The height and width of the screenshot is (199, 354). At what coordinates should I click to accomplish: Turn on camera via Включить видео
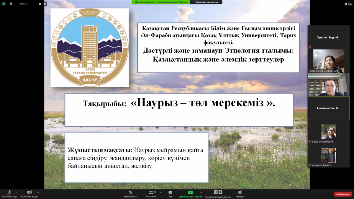point(29,193)
